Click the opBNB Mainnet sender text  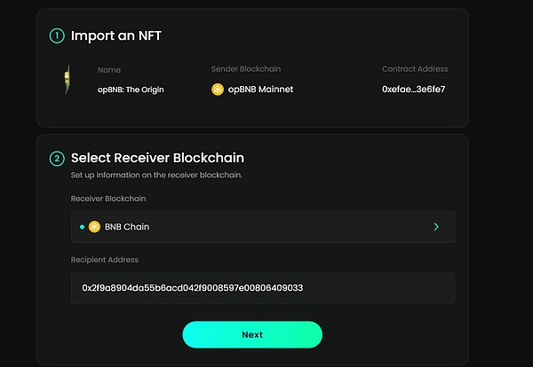pyautogui.click(x=260, y=90)
